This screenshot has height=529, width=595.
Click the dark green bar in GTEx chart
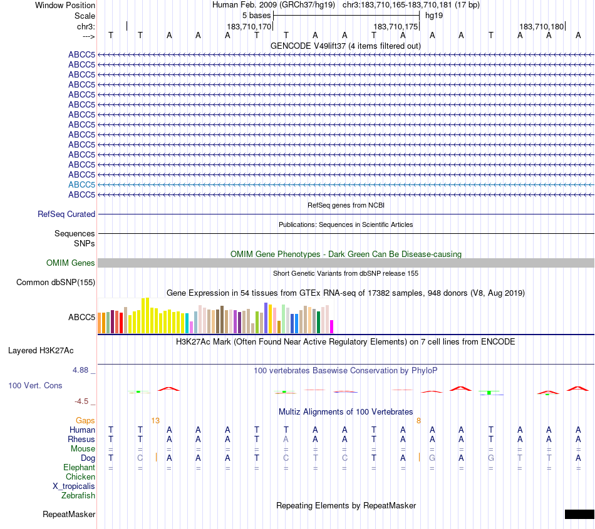coord(318,322)
